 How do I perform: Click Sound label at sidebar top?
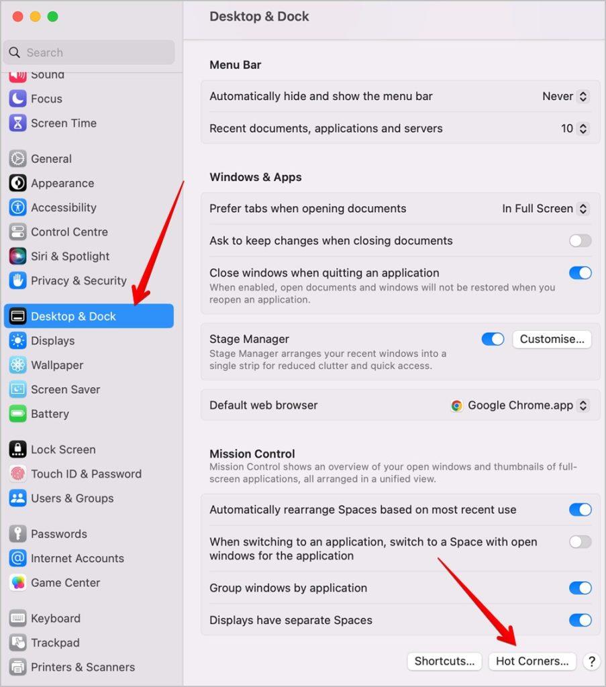[48, 75]
